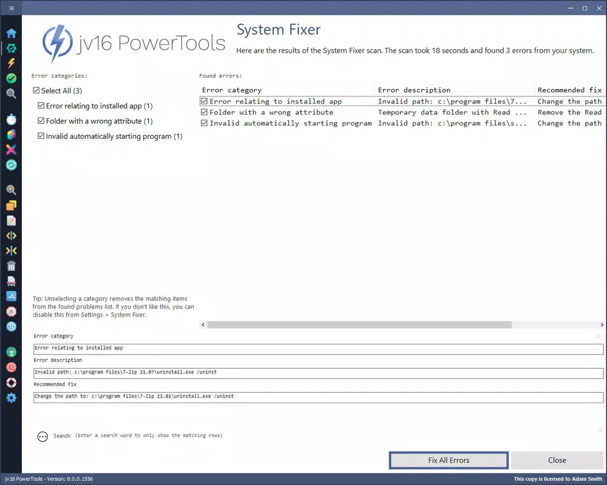Click the colorful X icon in the sidebar
607x485 pixels.
(x=11, y=150)
